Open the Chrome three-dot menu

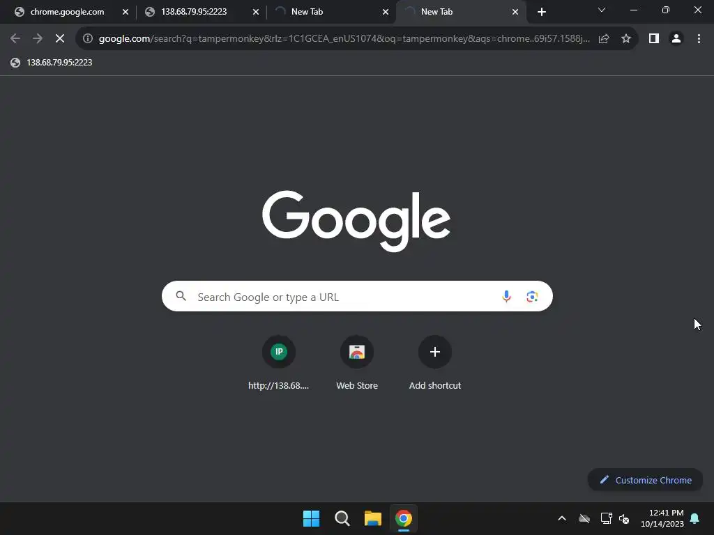(699, 39)
